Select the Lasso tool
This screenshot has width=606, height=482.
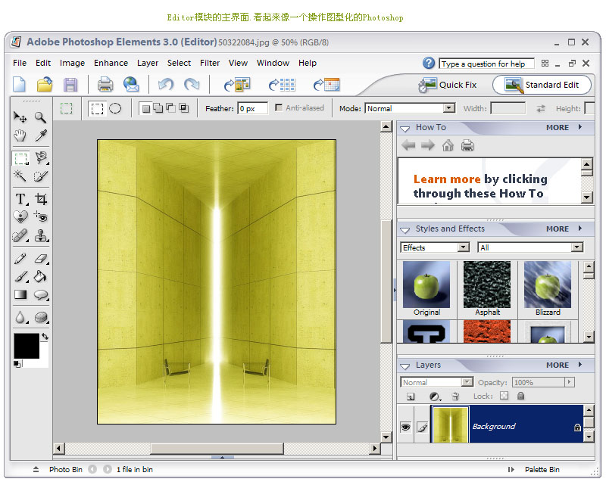41,158
